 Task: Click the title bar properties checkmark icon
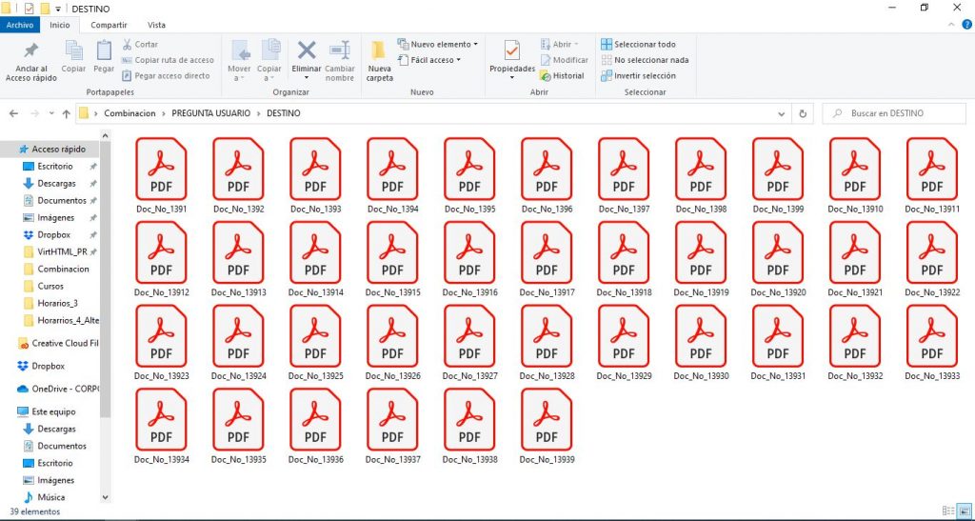click(x=29, y=9)
